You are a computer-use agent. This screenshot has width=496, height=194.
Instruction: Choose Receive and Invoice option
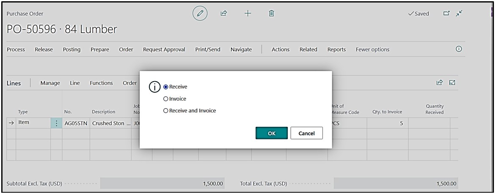click(166, 111)
